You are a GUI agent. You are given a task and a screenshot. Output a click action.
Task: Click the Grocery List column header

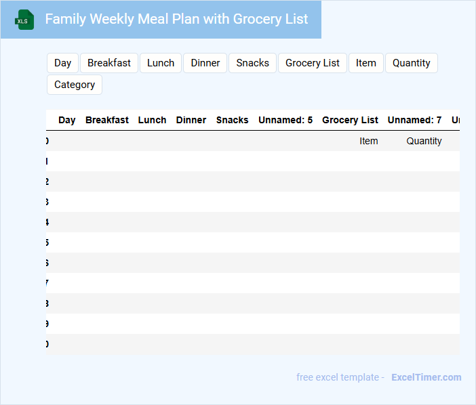point(350,120)
